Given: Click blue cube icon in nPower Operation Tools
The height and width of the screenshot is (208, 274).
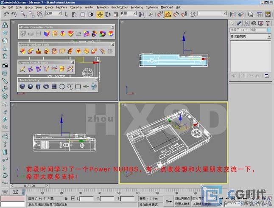Looking at the screenshot, I should point(47,34).
